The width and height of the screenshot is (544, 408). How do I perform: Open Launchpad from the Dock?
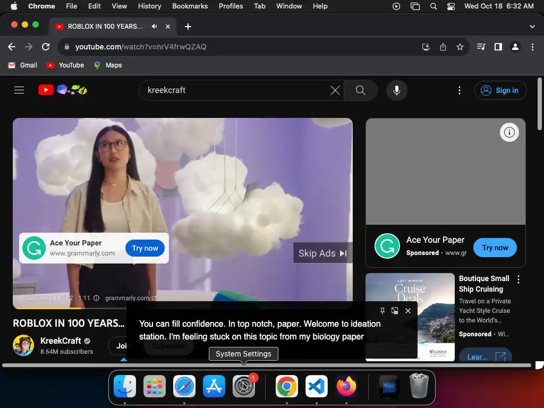tap(155, 386)
